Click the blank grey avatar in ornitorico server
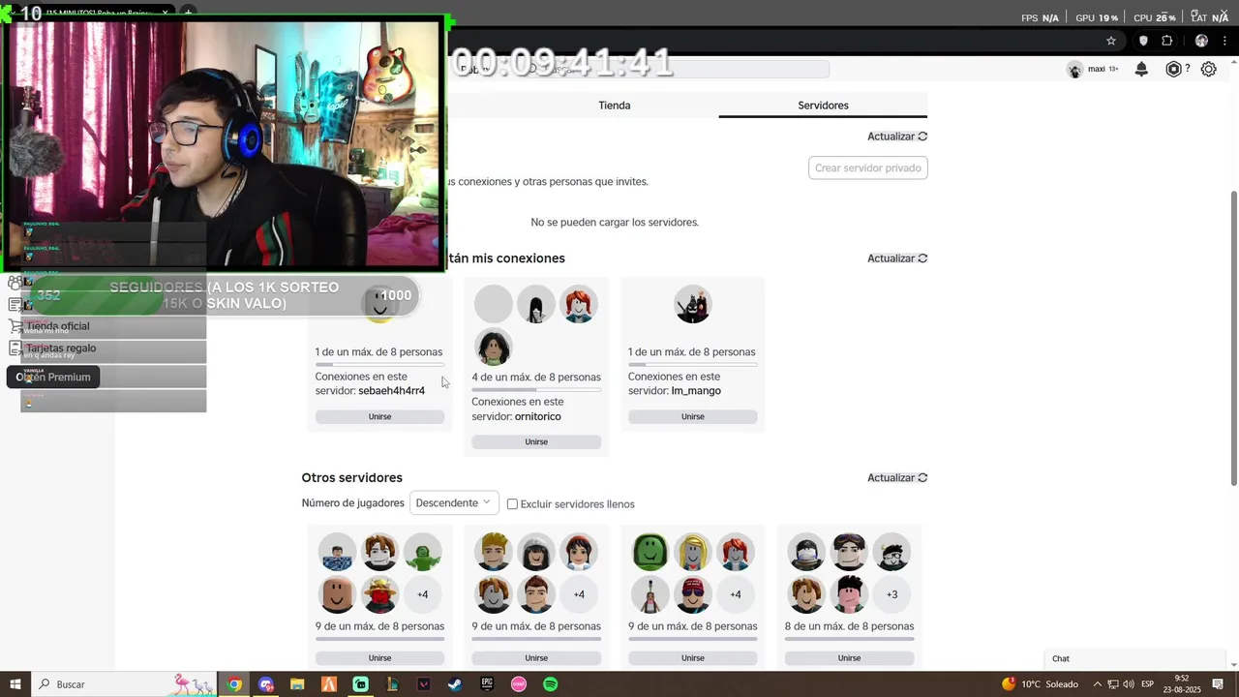The width and height of the screenshot is (1239, 697). [494, 304]
